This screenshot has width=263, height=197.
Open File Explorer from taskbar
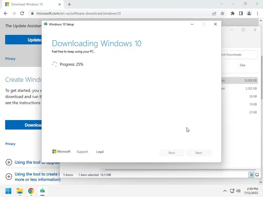point(20,191)
